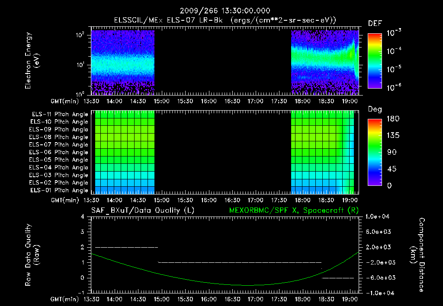Image resolution: width=443 pixels, height=306 pixels.
Task: Click the GMT(min) label under data quality plot
Action: click(65, 300)
